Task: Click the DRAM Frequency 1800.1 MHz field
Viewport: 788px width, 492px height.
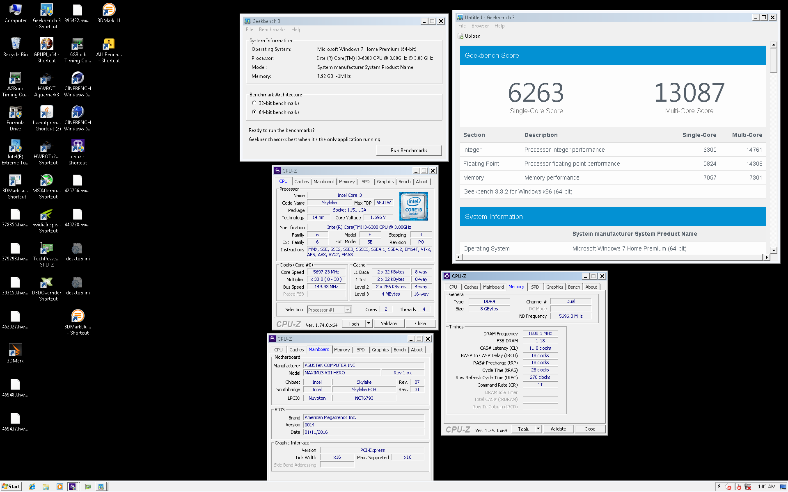Action: pos(540,333)
